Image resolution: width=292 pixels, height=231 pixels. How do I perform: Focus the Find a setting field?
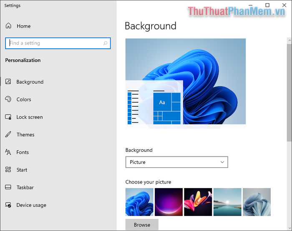pyautogui.click(x=58, y=43)
